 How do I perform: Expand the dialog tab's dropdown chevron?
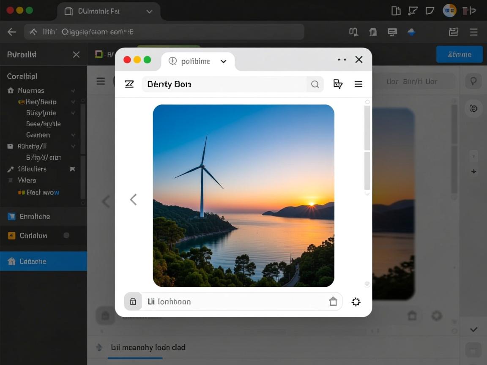tap(223, 61)
